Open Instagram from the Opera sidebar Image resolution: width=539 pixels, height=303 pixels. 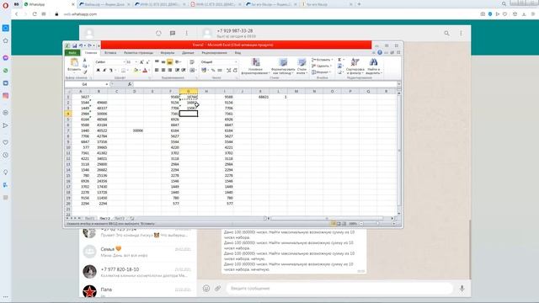(6, 96)
